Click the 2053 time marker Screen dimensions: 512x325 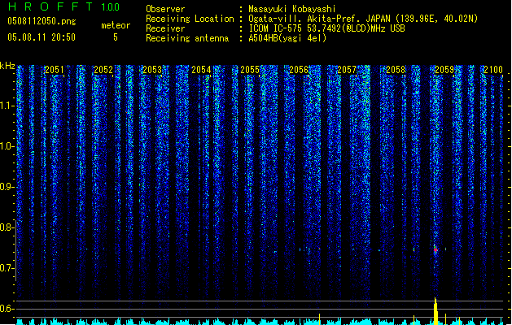(x=152, y=69)
